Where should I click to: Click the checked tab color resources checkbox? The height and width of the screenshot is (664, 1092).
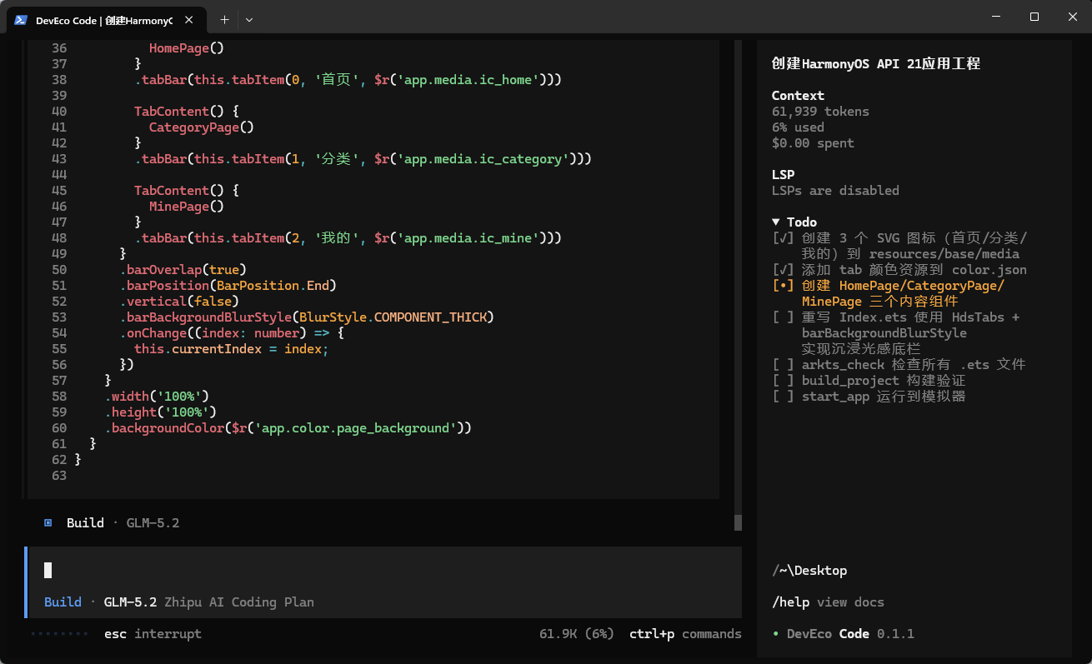coord(783,269)
